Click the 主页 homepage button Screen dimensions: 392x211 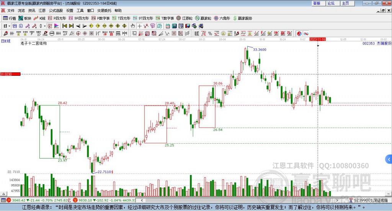[347, 3]
